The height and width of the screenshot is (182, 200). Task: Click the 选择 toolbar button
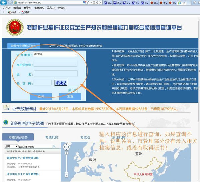click(x=26, y=12)
